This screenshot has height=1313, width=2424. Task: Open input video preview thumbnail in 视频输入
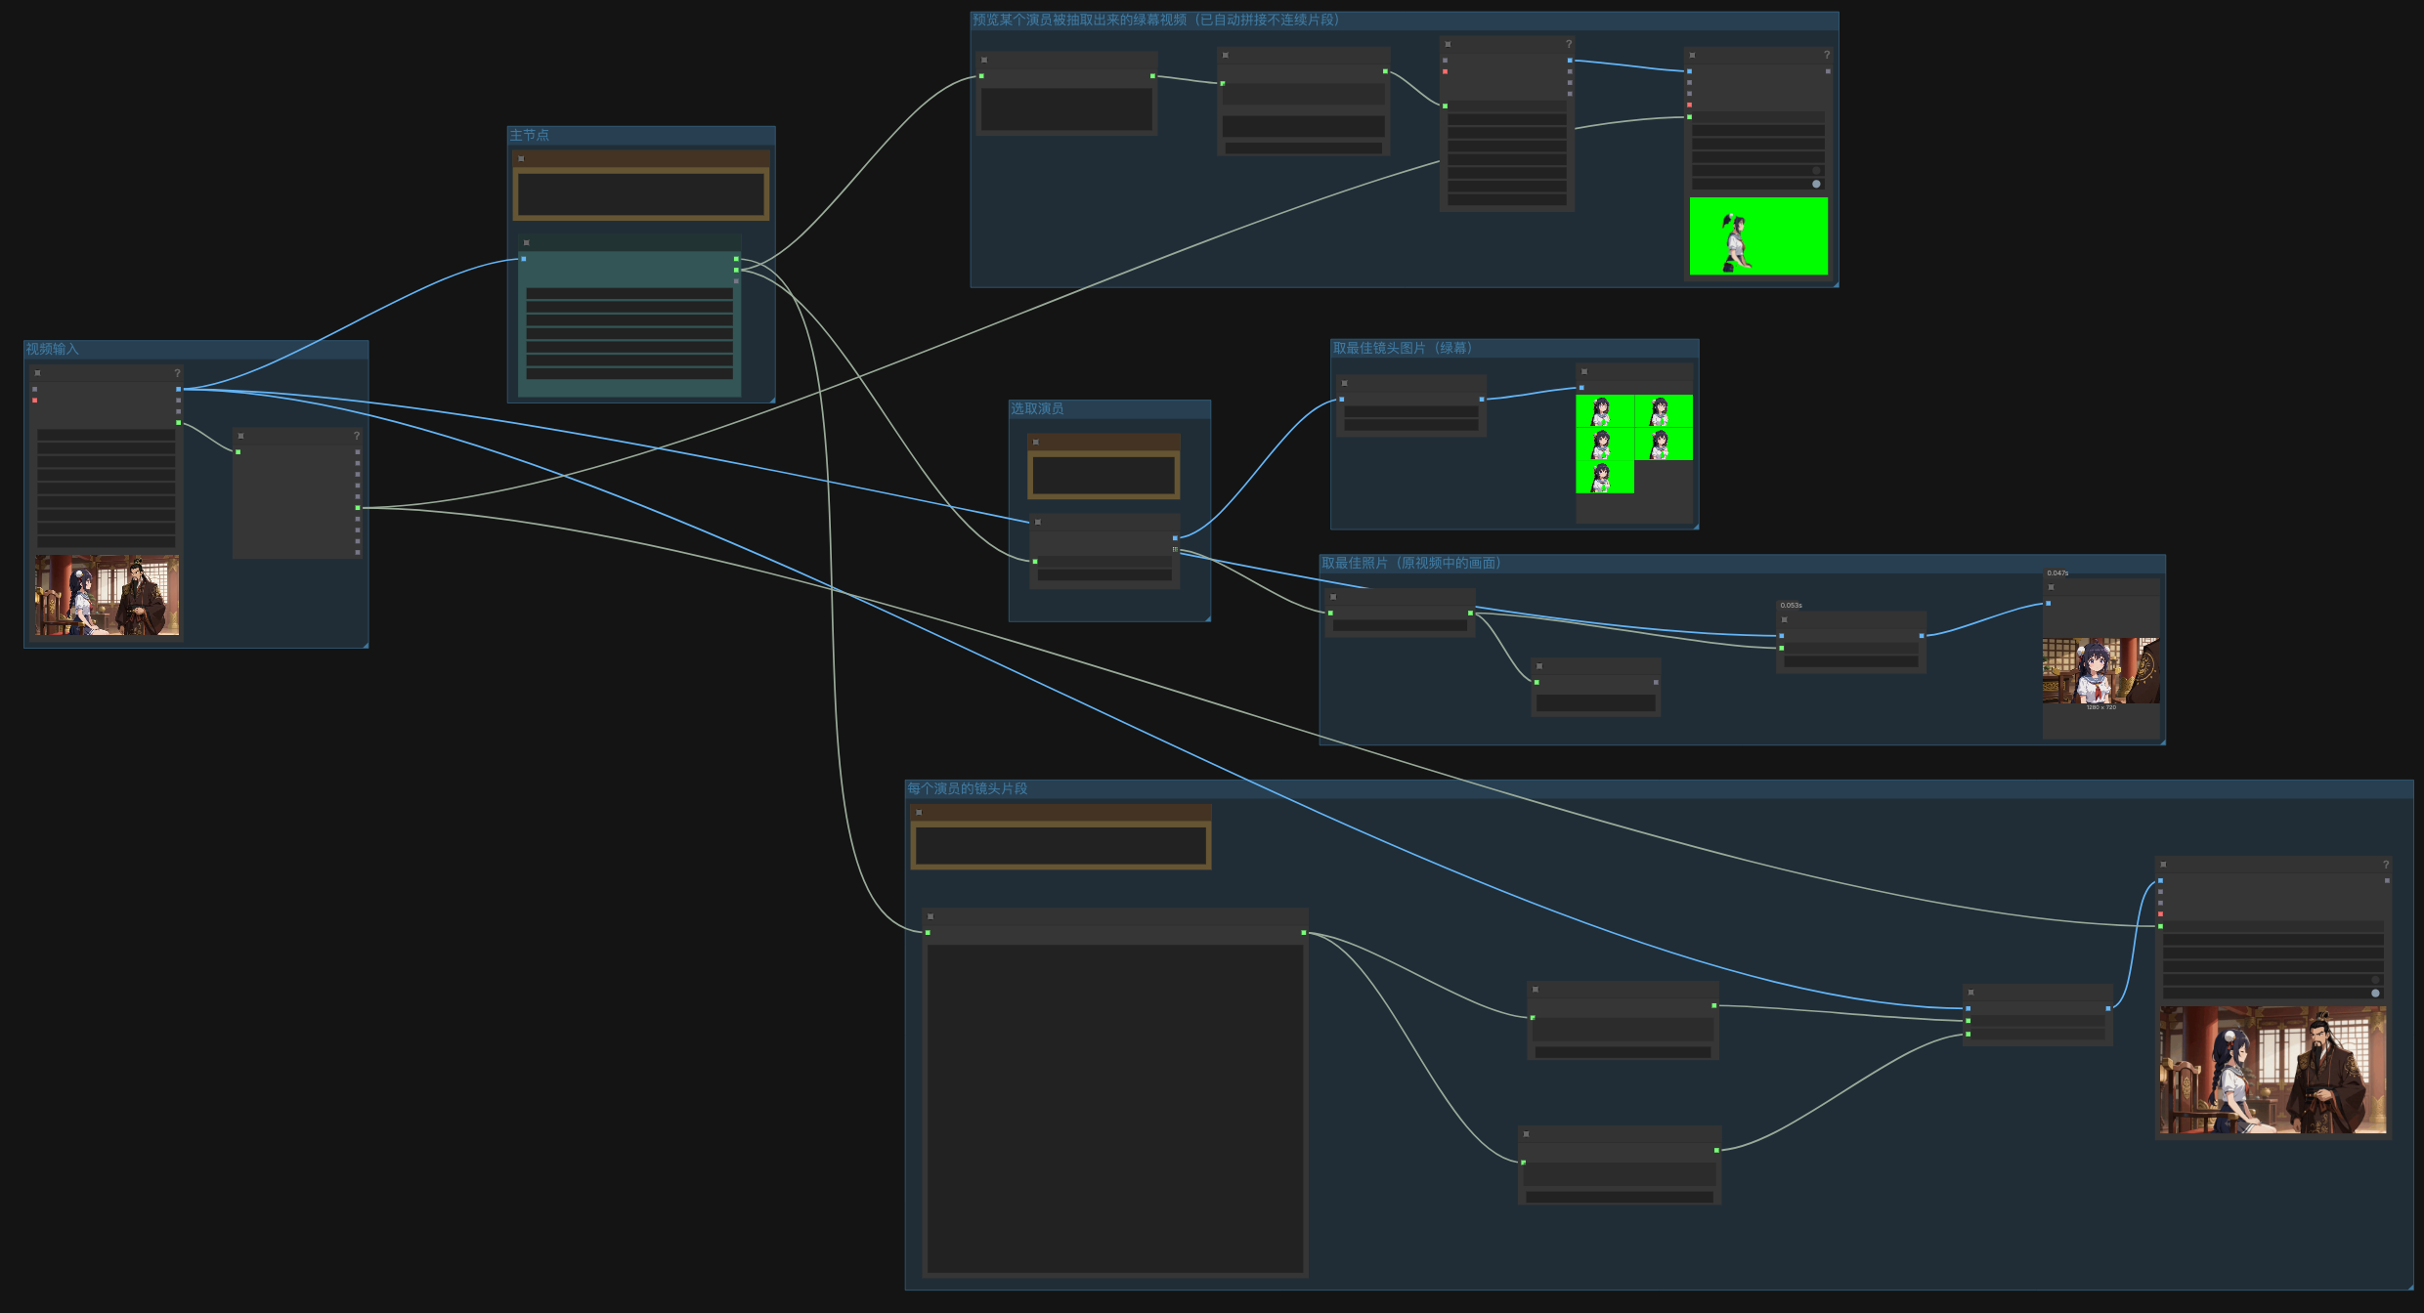[108, 595]
